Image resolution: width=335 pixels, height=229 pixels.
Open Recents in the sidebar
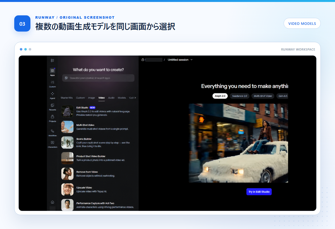pyautogui.click(x=52, y=107)
